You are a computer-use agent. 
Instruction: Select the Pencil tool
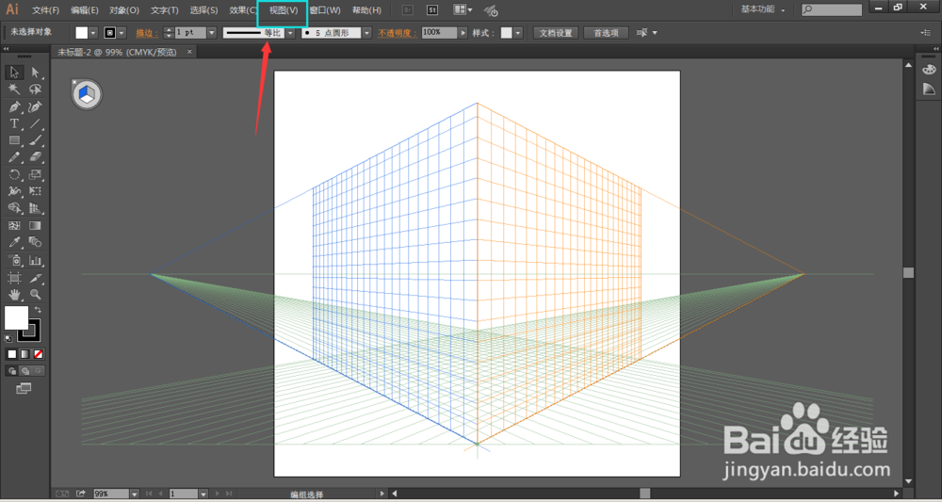click(14, 157)
